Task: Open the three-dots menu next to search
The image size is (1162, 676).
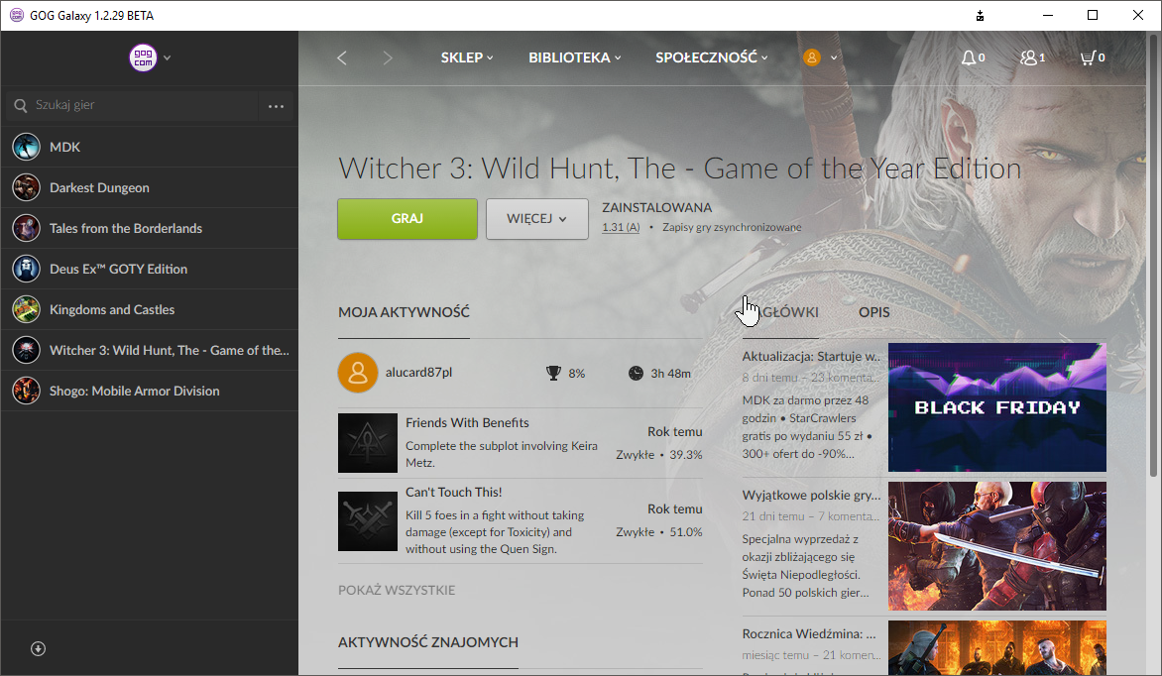Action: [276, 105]
